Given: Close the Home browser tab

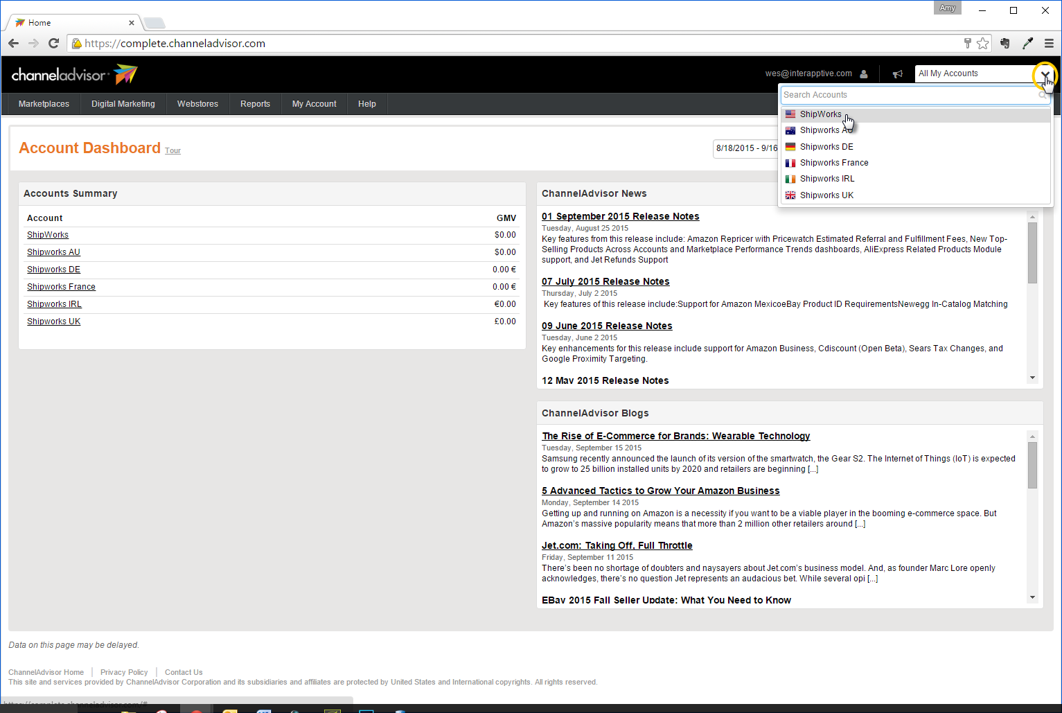Looking at the screenshot, I should point(132,23).
